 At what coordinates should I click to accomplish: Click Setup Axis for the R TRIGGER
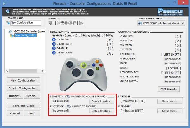tap(170, 111)
